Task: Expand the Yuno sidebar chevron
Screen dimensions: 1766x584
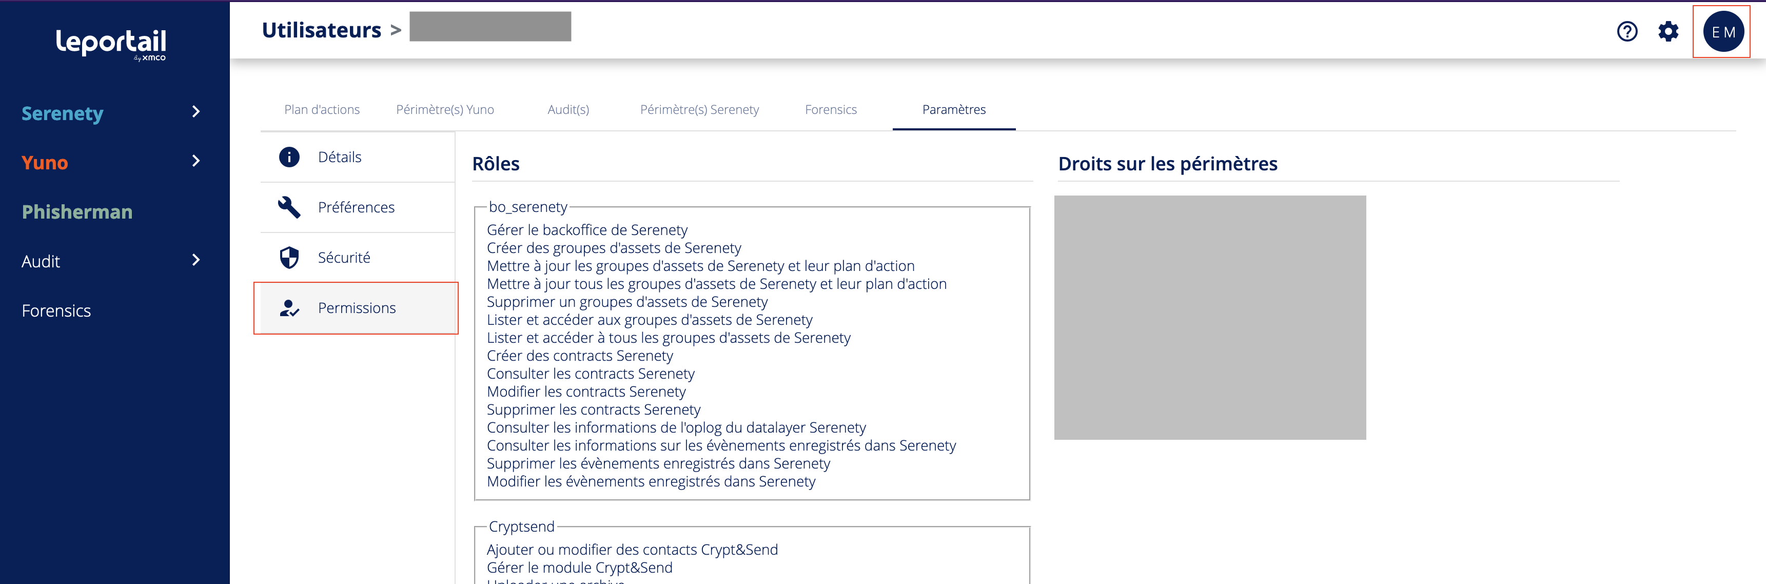Action: coord(196,161)
